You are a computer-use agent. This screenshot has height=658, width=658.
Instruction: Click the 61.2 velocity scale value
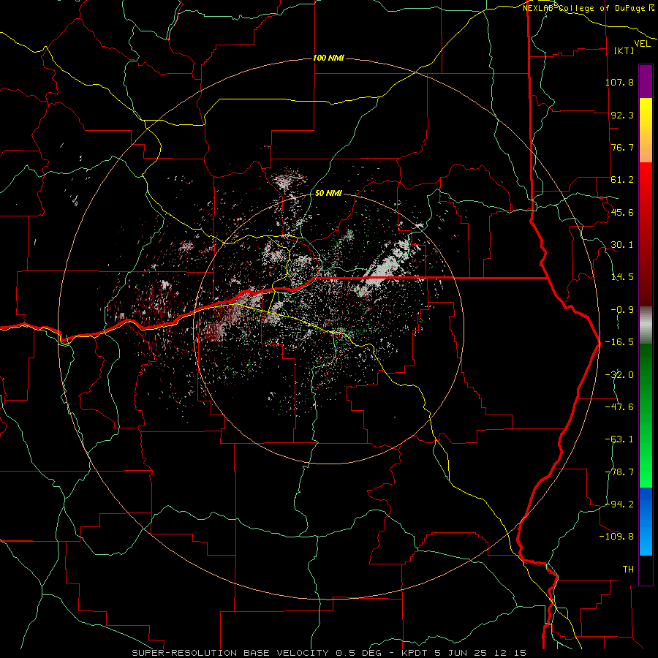pos(622,180)
